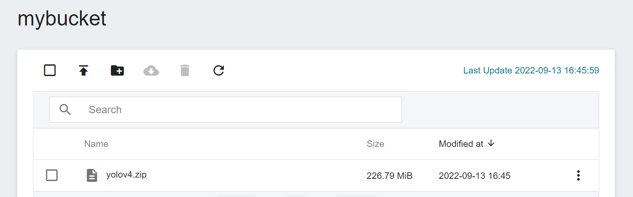The width and height of the screenshot is (633, 197).
Task: Sort by the Size column header
Action: coord(375,144)
